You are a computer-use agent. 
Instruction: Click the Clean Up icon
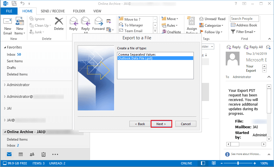click(32, 26)
